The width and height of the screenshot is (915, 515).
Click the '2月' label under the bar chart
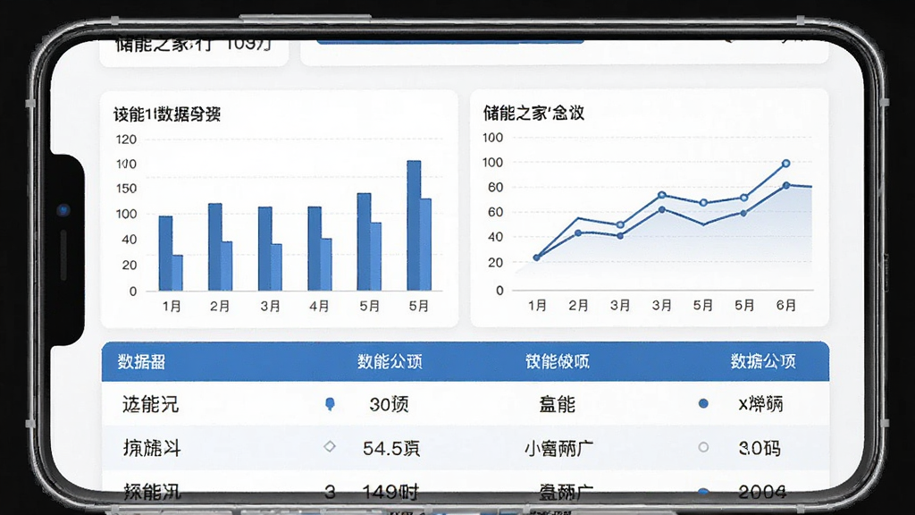point(220,306)
